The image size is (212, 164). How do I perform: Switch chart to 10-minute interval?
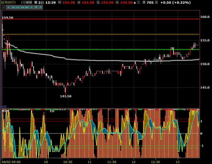click(13, 7)
